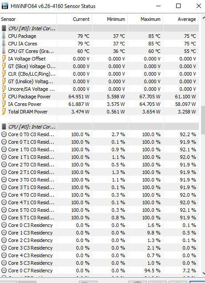The image size is (205, 283).
Task: Select the Core 5 C3 Residency clock icon
Action: tap(4, 263)
